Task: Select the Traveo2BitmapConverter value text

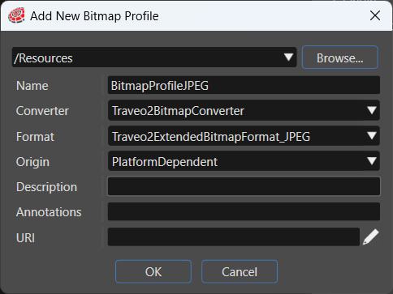Action: pos(178,111)
